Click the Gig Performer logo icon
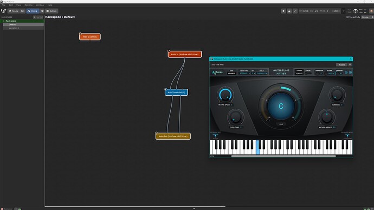Screen dimensions: 374x210 coord(4,11)
